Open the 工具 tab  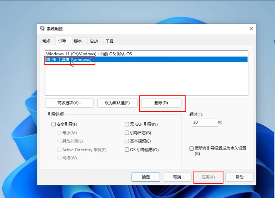(x=110, y=41)
